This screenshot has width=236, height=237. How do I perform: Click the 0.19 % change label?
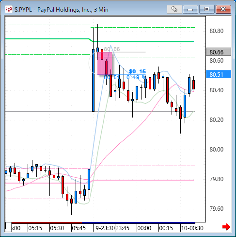point(136,77)
